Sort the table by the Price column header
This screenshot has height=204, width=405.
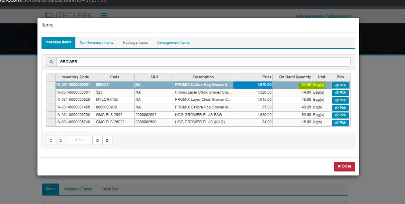(253, 77)
